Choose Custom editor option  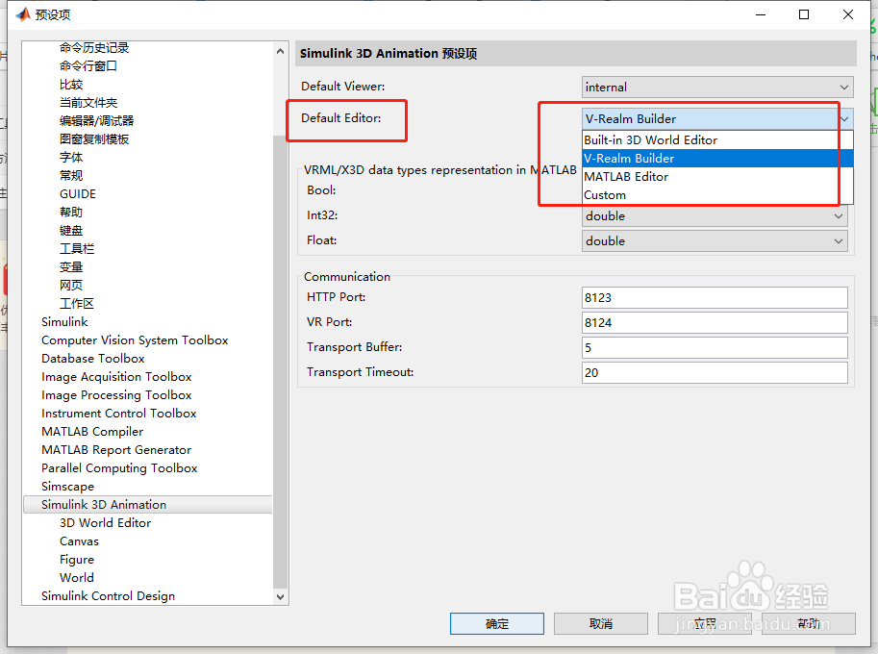pyautogui.click(x=717, y=195)
